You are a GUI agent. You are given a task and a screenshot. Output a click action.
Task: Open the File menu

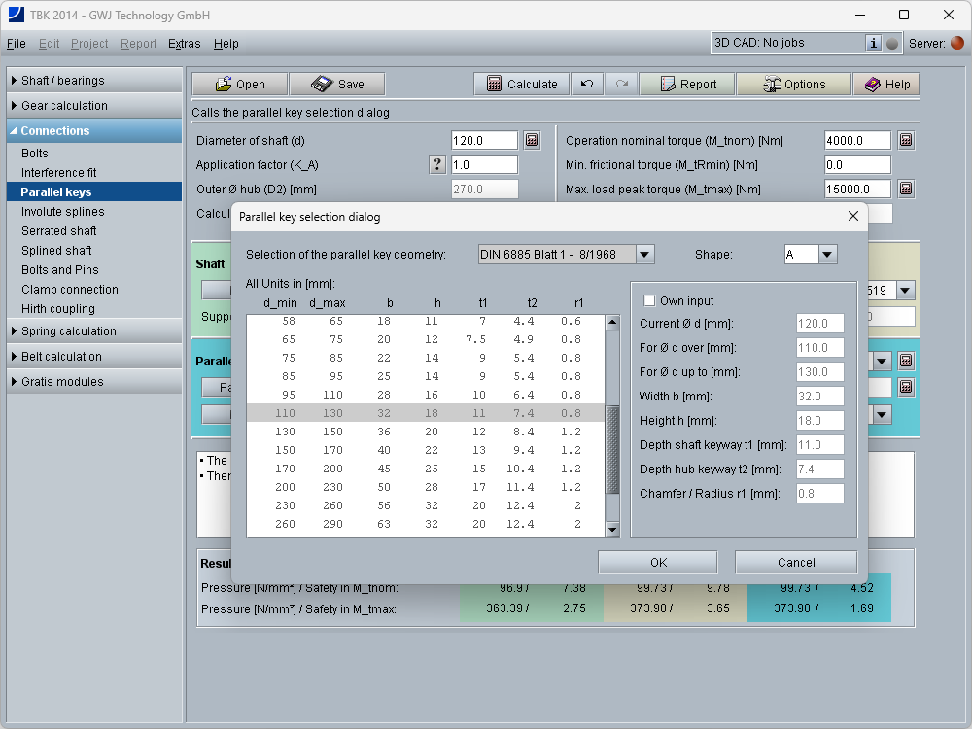[17, 44]
